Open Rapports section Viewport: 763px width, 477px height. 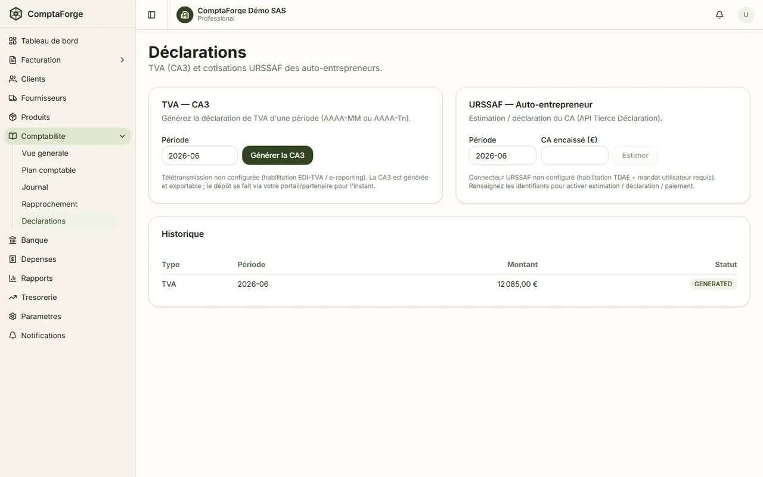click(x=67, y=278)
